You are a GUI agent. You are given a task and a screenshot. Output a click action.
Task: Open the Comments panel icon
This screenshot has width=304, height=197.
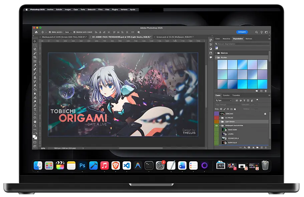click(211, 57)
